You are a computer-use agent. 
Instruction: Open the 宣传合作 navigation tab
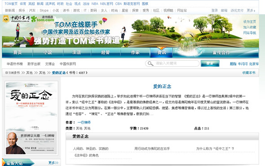(x=221, y=53)
